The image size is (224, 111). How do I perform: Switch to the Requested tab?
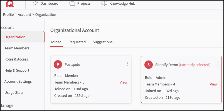(77, 42)
